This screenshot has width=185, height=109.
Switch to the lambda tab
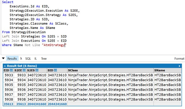[x=21, y=59]
